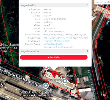Click the place marker under the popup edge
Viewport: 110px width, 100px height.
(46, 68)
